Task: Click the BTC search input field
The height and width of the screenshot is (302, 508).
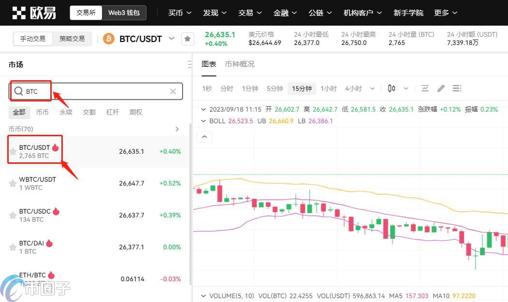Action: click(x=96, y=91)
